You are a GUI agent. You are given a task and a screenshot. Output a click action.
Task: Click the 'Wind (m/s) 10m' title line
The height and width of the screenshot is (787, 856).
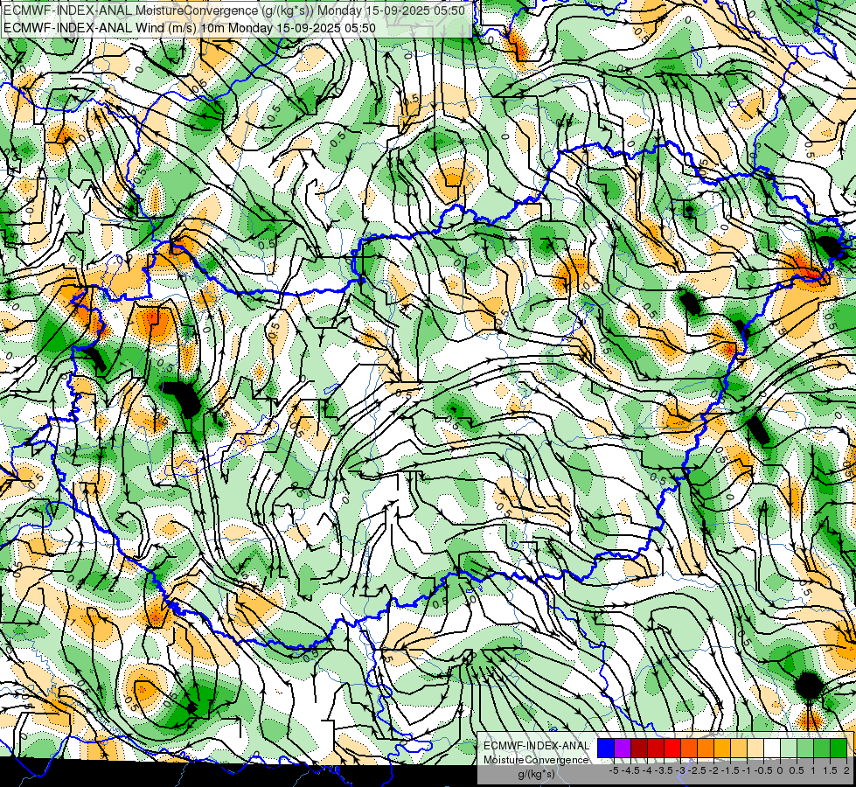click(x=190, y=27)
